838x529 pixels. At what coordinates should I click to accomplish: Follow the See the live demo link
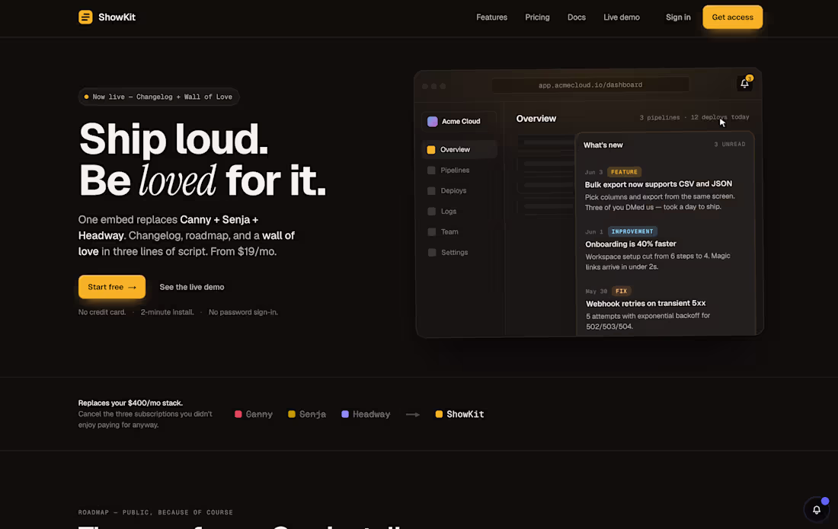(x=192, y=287)
